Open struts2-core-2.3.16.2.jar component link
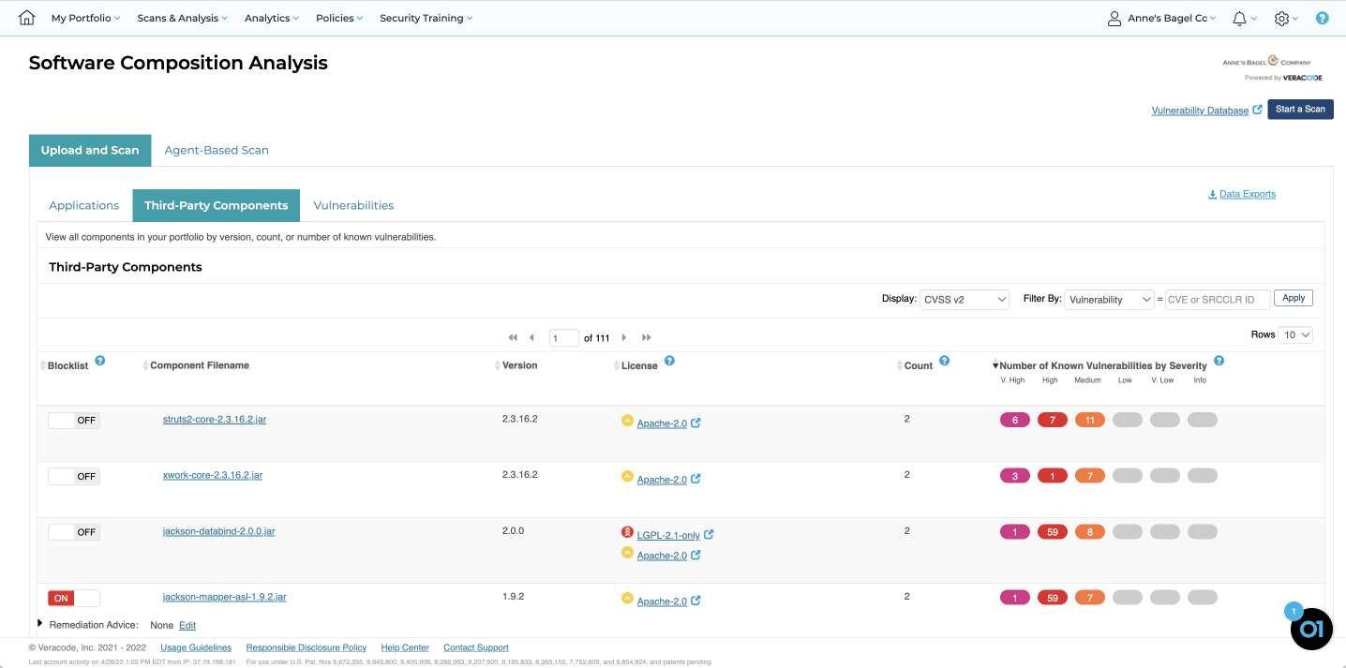The image size is (1346, 668). [215, 419]
